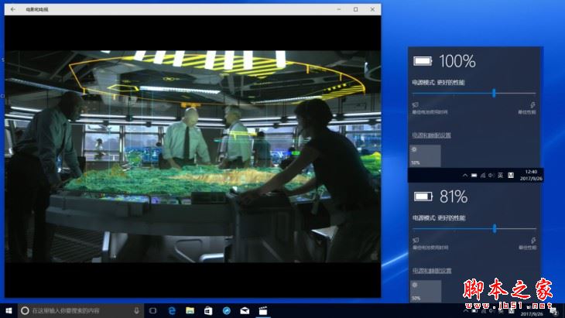Open Task View from the taskbar
The image size is (565, 318).
(x=152, y=310)
